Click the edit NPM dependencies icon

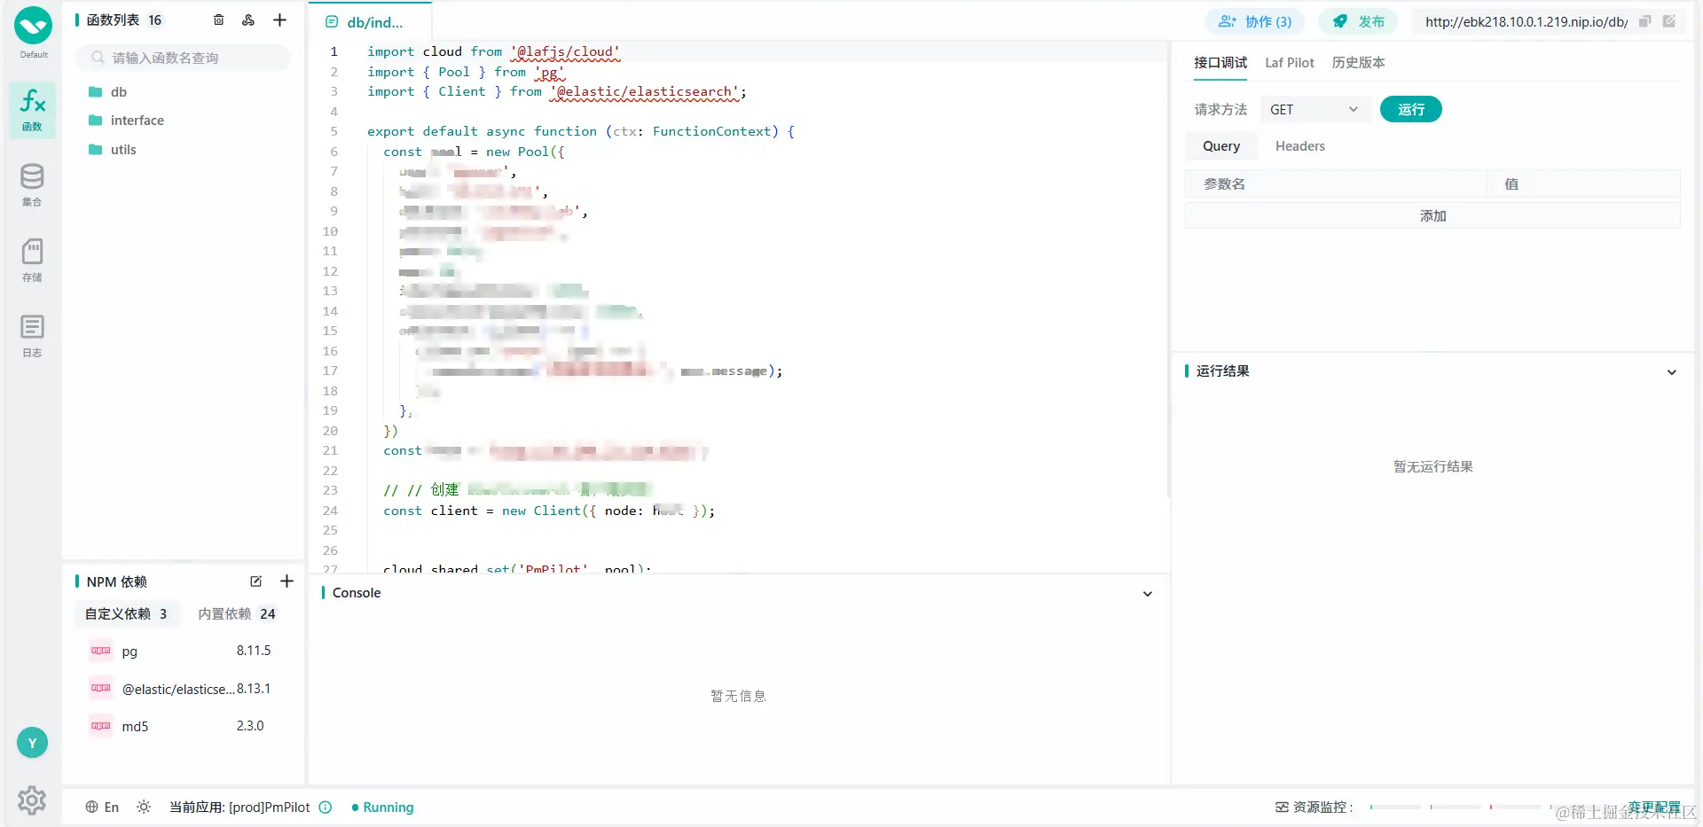(256, 581)
